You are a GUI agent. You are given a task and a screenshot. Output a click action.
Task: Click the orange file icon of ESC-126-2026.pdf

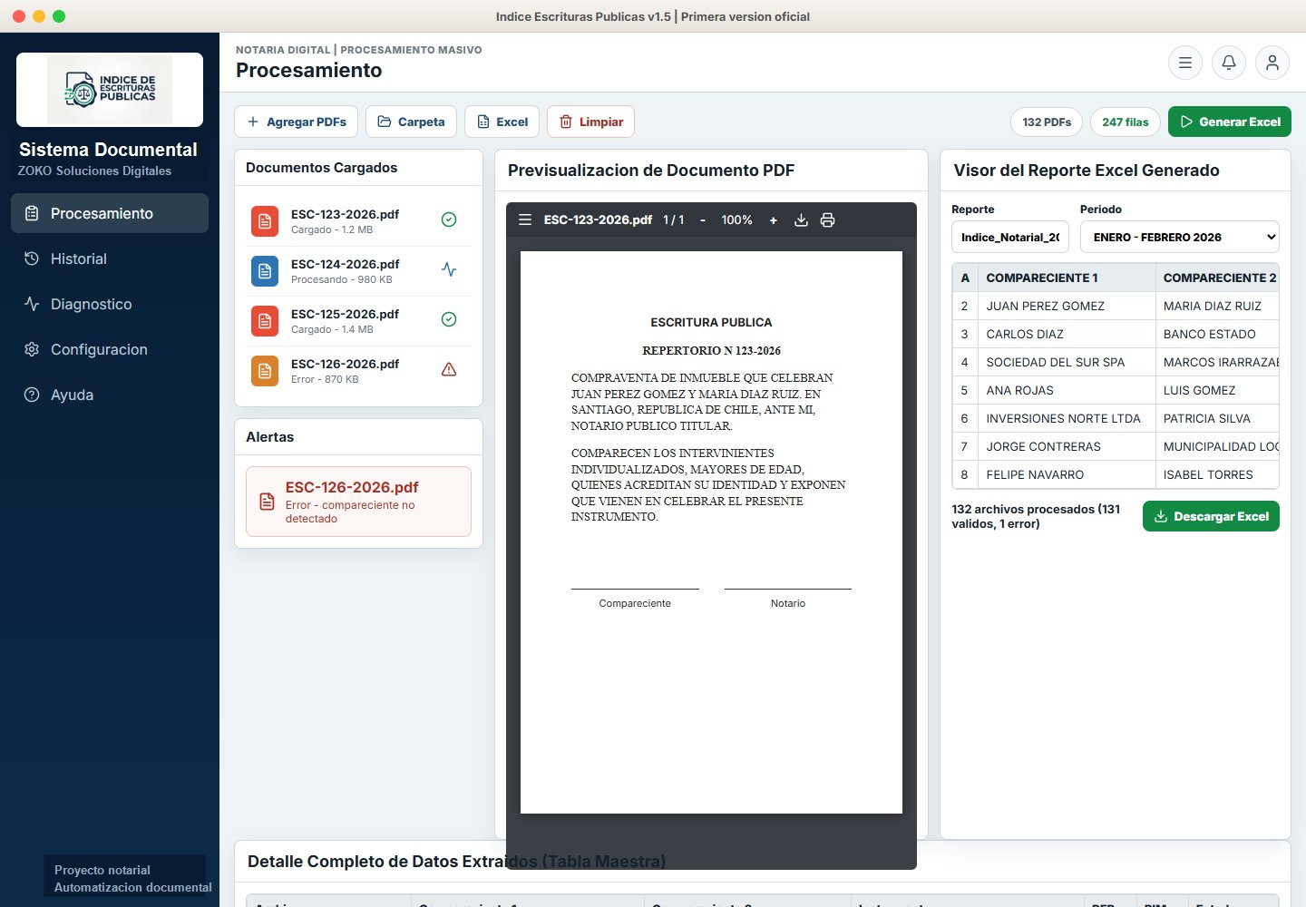[265, 371]
